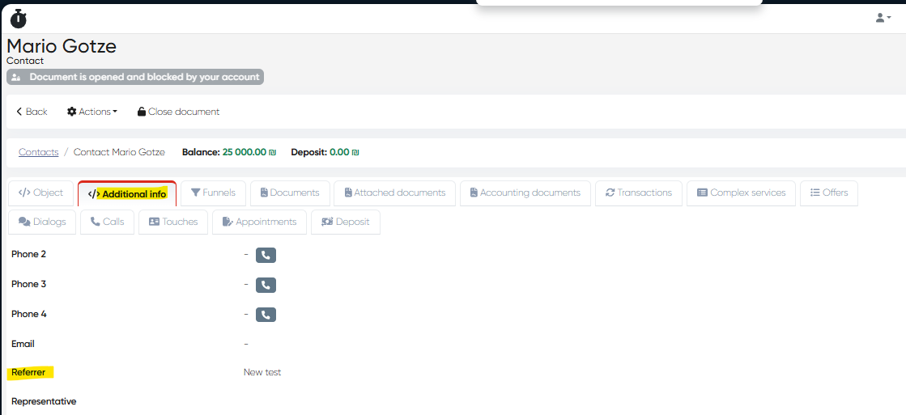Select the Additional info tab
This screenshot has height=415, width=906.
tap(127, 194)
